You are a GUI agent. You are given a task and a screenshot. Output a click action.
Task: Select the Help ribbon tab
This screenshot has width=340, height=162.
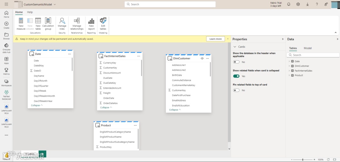(x=30, y=12)
